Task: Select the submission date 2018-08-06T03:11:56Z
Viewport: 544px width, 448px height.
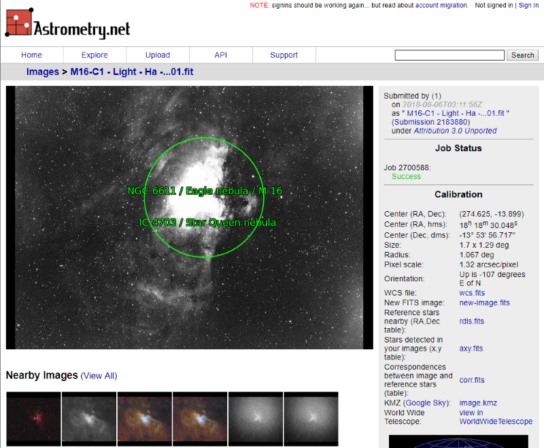Action: (x=443, y=105)
